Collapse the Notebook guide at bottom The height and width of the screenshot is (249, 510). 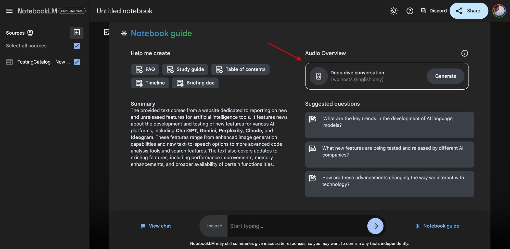437,226
